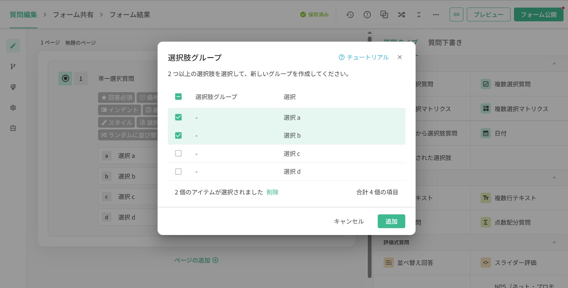Click the embed code icon in sidebar
Image resolution: width=568 pixels, height=288 pixels.
(13, 128)
